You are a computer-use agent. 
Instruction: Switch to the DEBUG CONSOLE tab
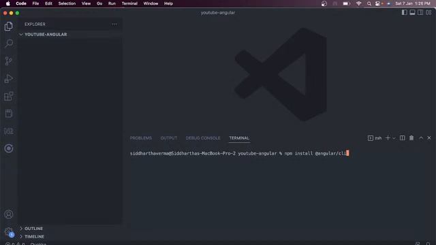(x=203, y=138)
